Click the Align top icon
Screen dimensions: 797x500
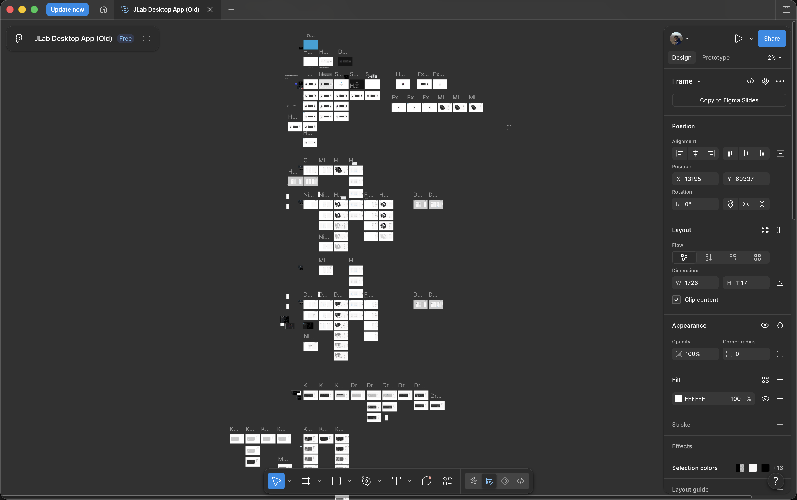click(x=730, y=153)
